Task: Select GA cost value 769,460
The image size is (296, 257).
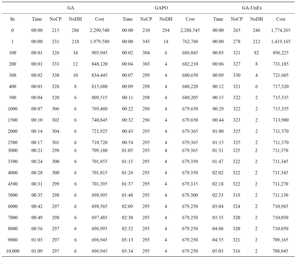Action: 99,109
